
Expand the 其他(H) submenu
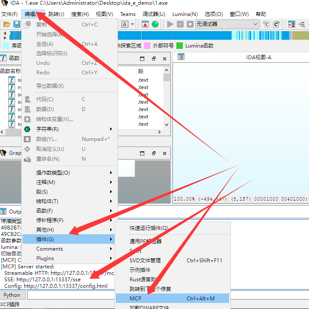[x=70, y=230]
